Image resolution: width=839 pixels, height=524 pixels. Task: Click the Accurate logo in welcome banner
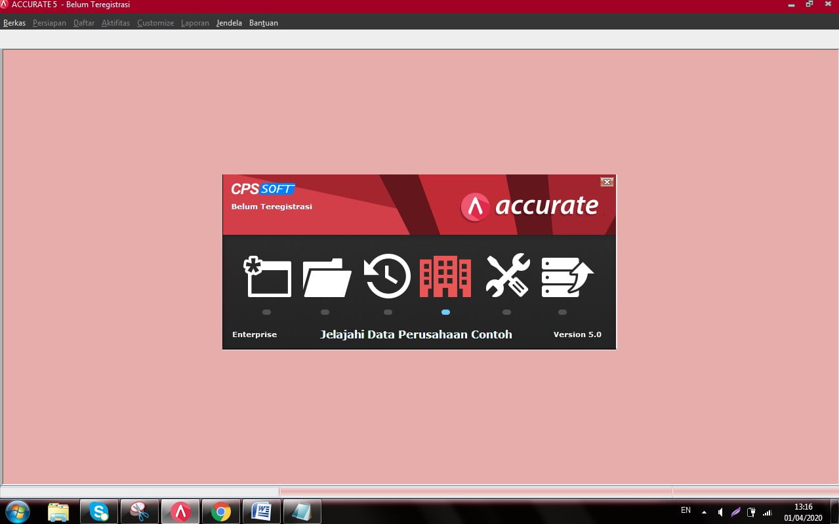tap(529, 206)
